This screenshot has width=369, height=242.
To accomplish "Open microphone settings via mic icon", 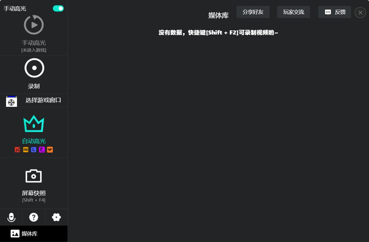I will coord(11,217).
